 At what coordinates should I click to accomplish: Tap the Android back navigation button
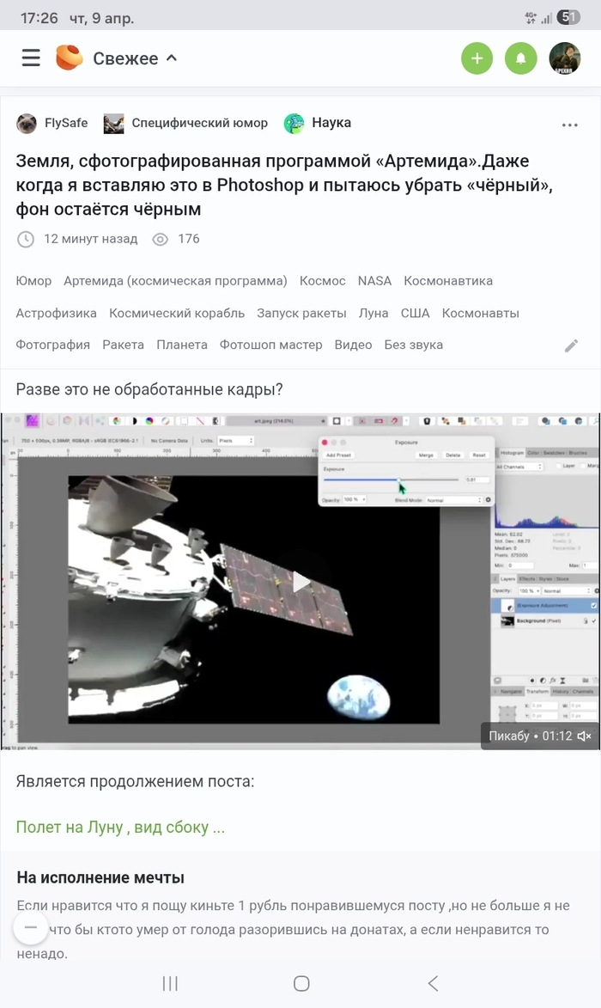tap(433, 983)
